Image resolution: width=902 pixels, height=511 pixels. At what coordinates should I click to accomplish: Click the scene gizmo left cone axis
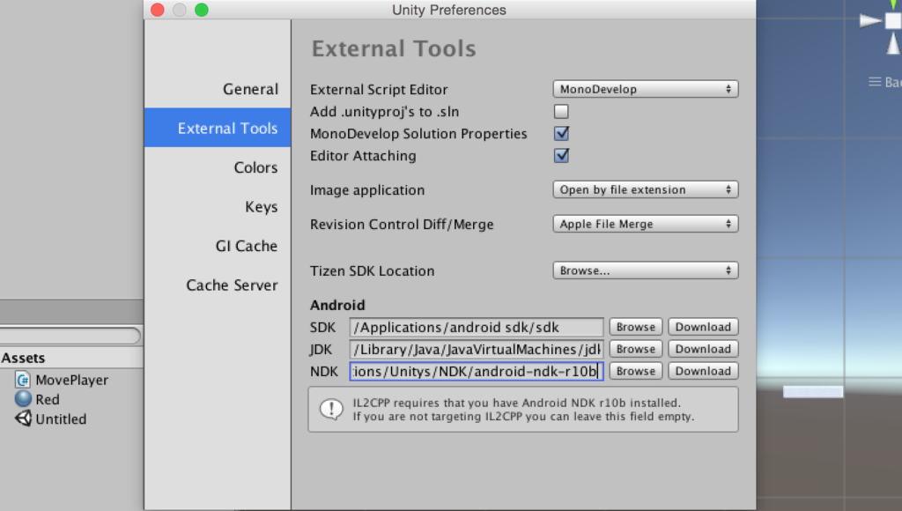871,21
